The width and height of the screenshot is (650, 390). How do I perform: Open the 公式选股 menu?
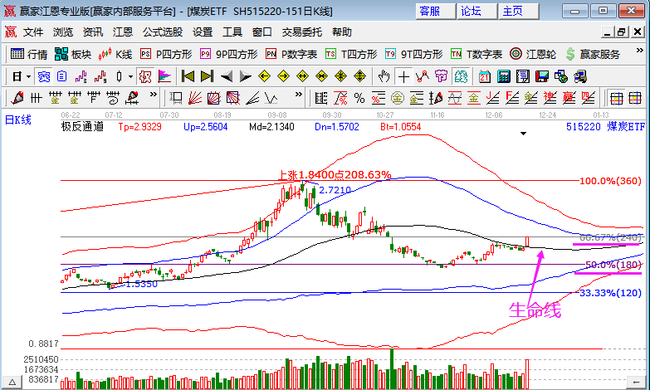[x=163, y=32]
